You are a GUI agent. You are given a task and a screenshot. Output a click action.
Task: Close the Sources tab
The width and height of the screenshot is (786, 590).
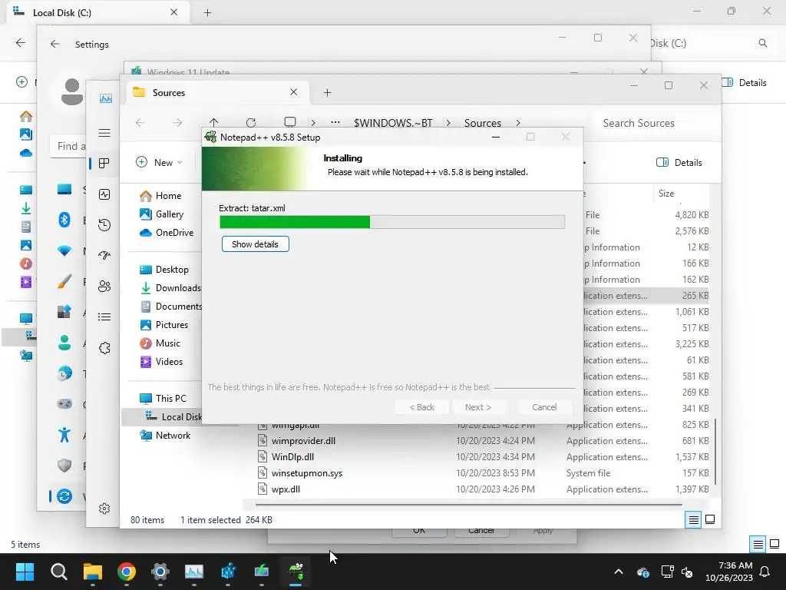(x=294, y=92)
